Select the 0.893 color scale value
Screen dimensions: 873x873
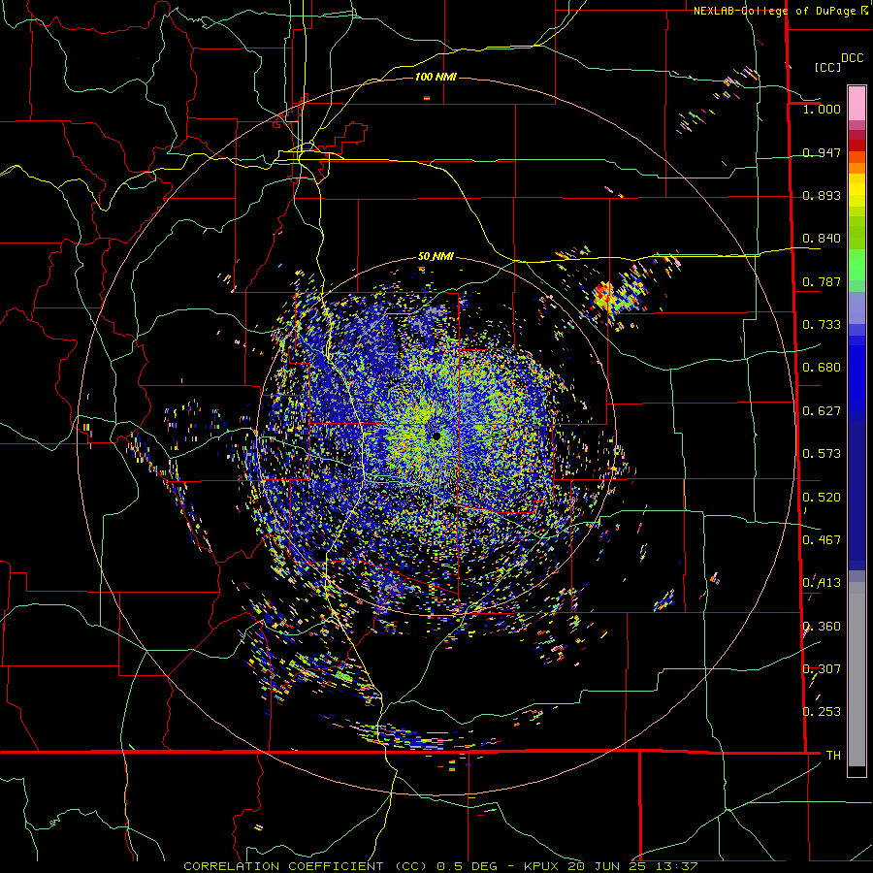[x=822, y=195]
